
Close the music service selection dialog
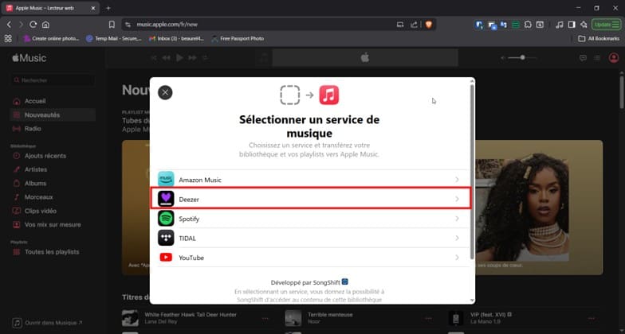pyautogui.click(x=165, y=92)
